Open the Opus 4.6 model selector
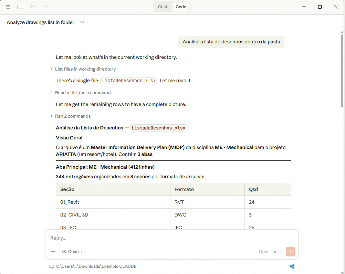The width and height of the screenshot is (345, 274). tap(270, 252)
